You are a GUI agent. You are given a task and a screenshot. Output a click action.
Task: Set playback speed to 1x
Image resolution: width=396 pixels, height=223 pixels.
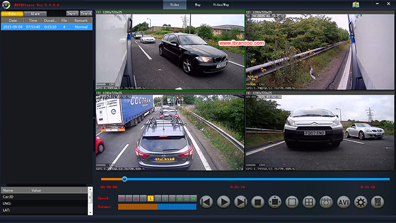[x=150, y=199]
